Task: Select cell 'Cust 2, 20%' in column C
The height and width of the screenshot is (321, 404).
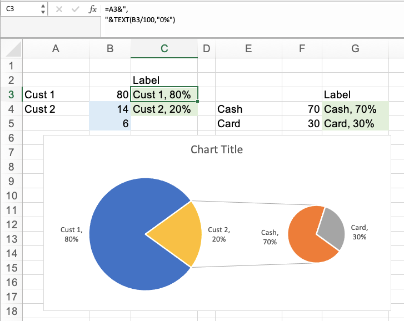Action: (164, 109)
